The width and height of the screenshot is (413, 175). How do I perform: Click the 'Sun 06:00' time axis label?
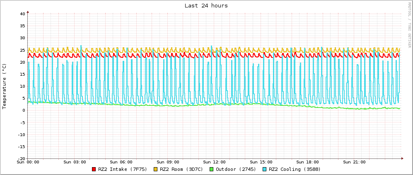[x=121, y=162]
